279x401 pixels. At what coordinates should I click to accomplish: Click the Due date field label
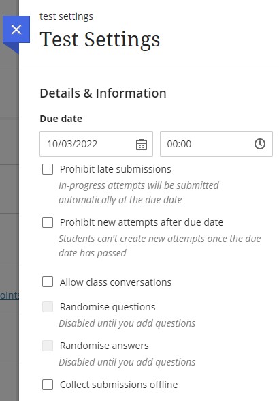[61, 119]
